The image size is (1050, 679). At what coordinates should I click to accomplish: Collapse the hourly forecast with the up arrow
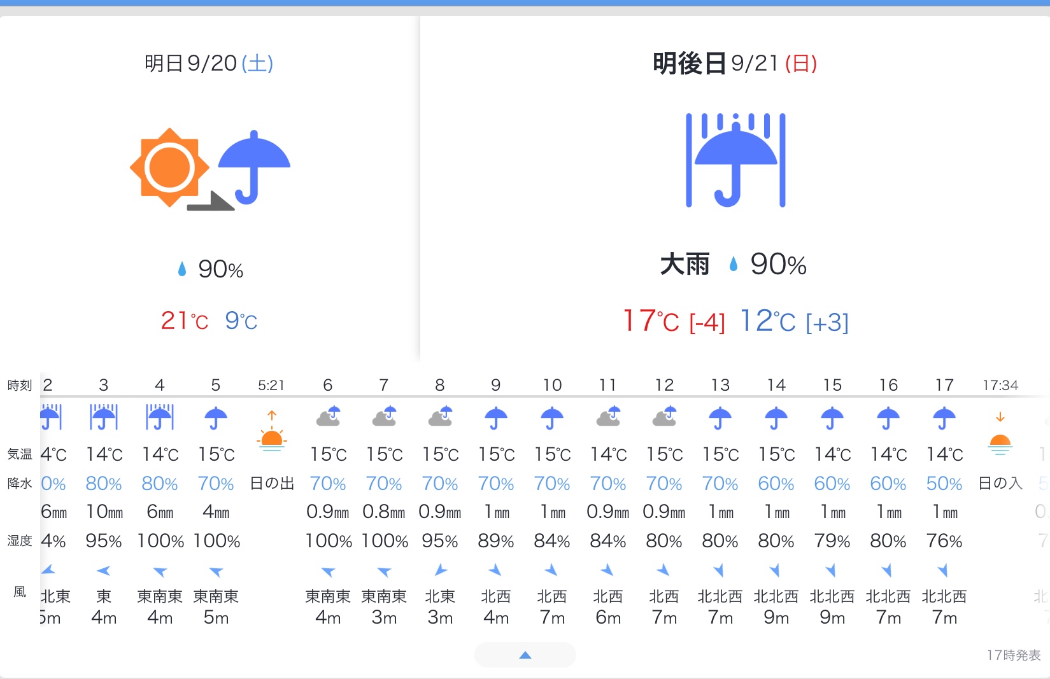pyautogui.click(x=525, y=655)
